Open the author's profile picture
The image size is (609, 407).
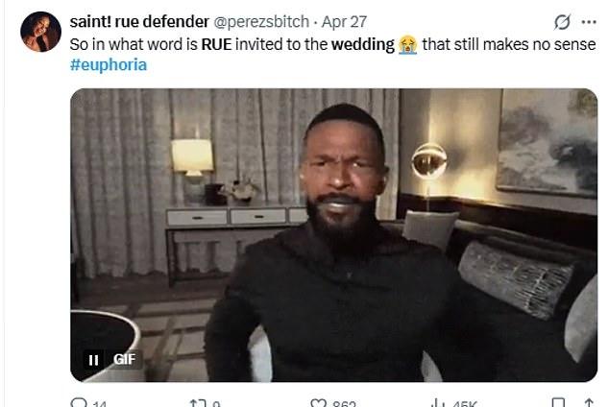click(40, 32)
